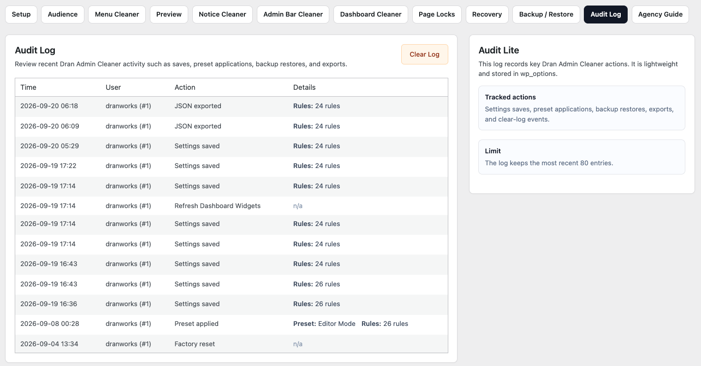Go to the Recovery tab
Image resolution: width=701 pixels, height=366 pixels.
(487, 14)
